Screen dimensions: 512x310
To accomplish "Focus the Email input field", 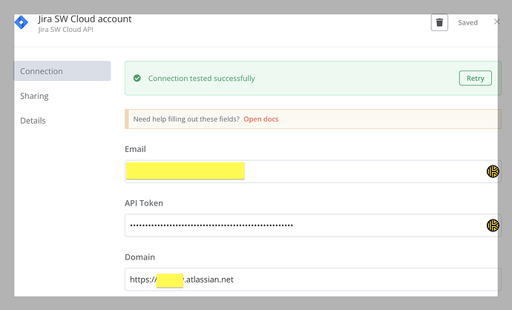I will 356,171.
